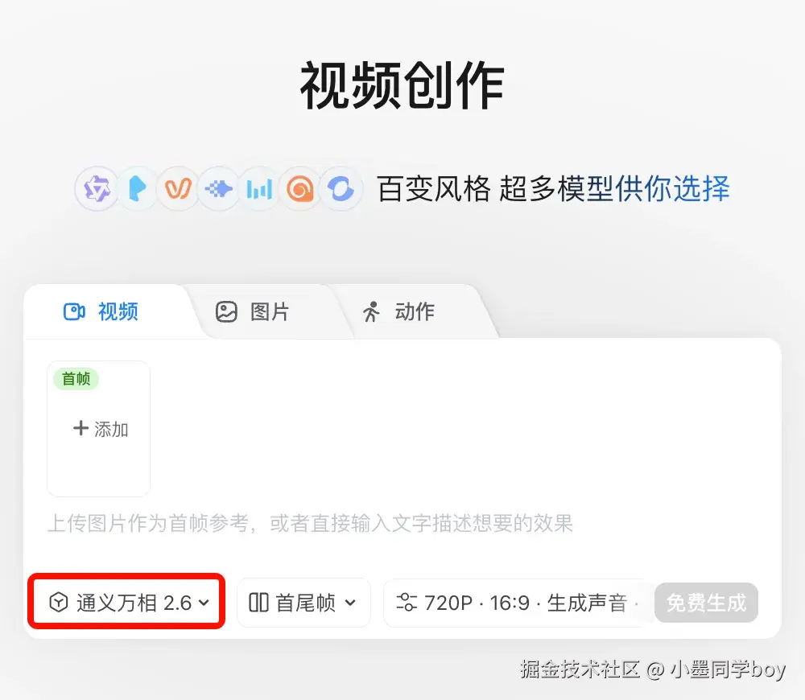Image resolution: width=805 pixels, height=700 pixels.
Task: Click the orange W-shaped model icon
Action: [x=178, y=189]
